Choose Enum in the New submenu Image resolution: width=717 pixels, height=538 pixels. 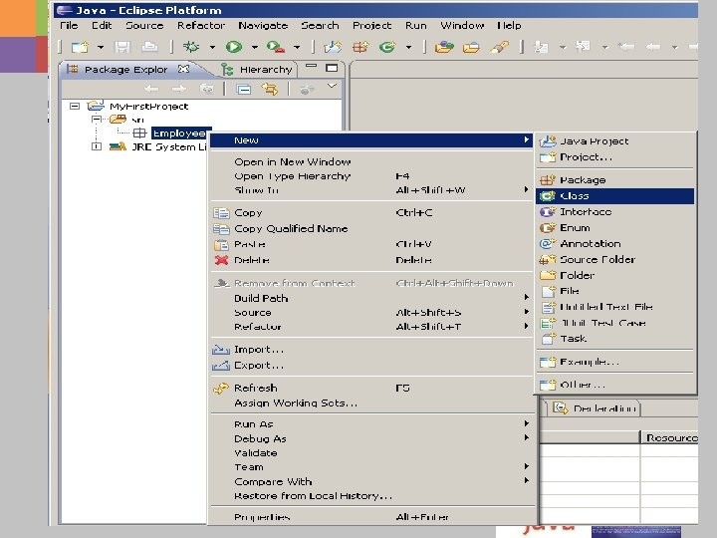click(x=615, y=228)
